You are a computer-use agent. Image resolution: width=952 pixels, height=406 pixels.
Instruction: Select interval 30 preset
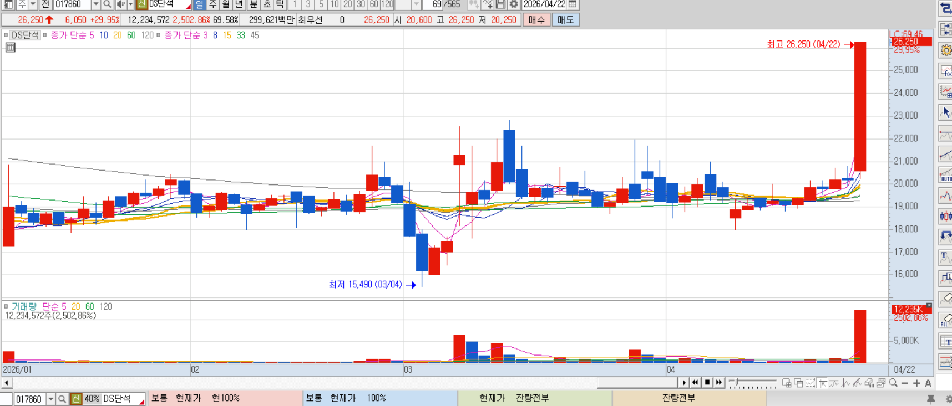pos(361,4)
